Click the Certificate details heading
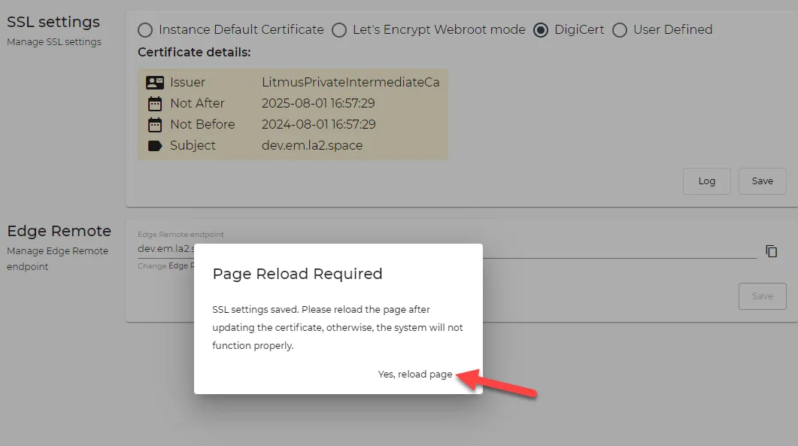The height and width of the screenshot is (446, 798). (x=194, y=53)
